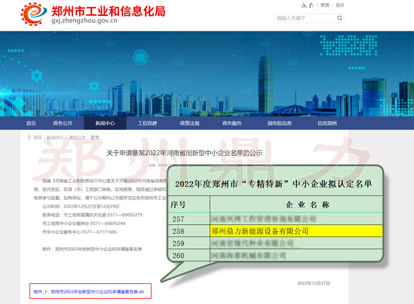Click the search magnifier icon

pos(339,18)
